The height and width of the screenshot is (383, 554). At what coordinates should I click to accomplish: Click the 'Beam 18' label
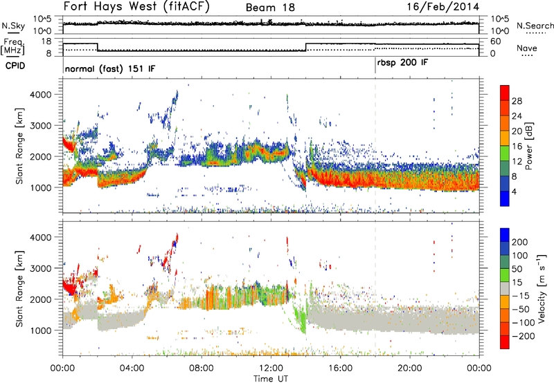[x=270, y=8]
